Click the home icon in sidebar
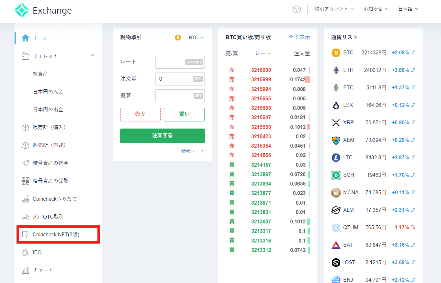 [26, 38]
